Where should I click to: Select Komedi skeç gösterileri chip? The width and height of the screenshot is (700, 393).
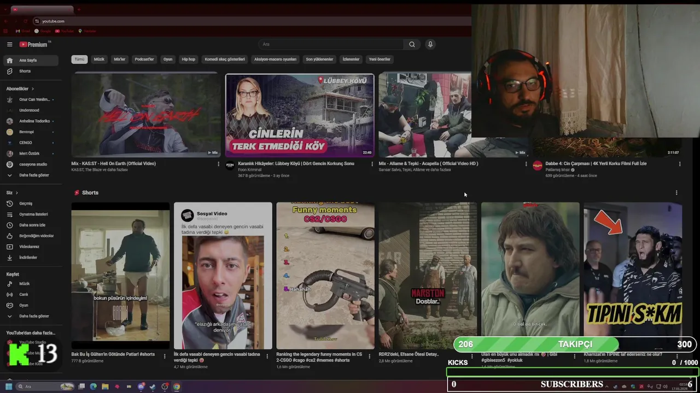coord(225,59)
